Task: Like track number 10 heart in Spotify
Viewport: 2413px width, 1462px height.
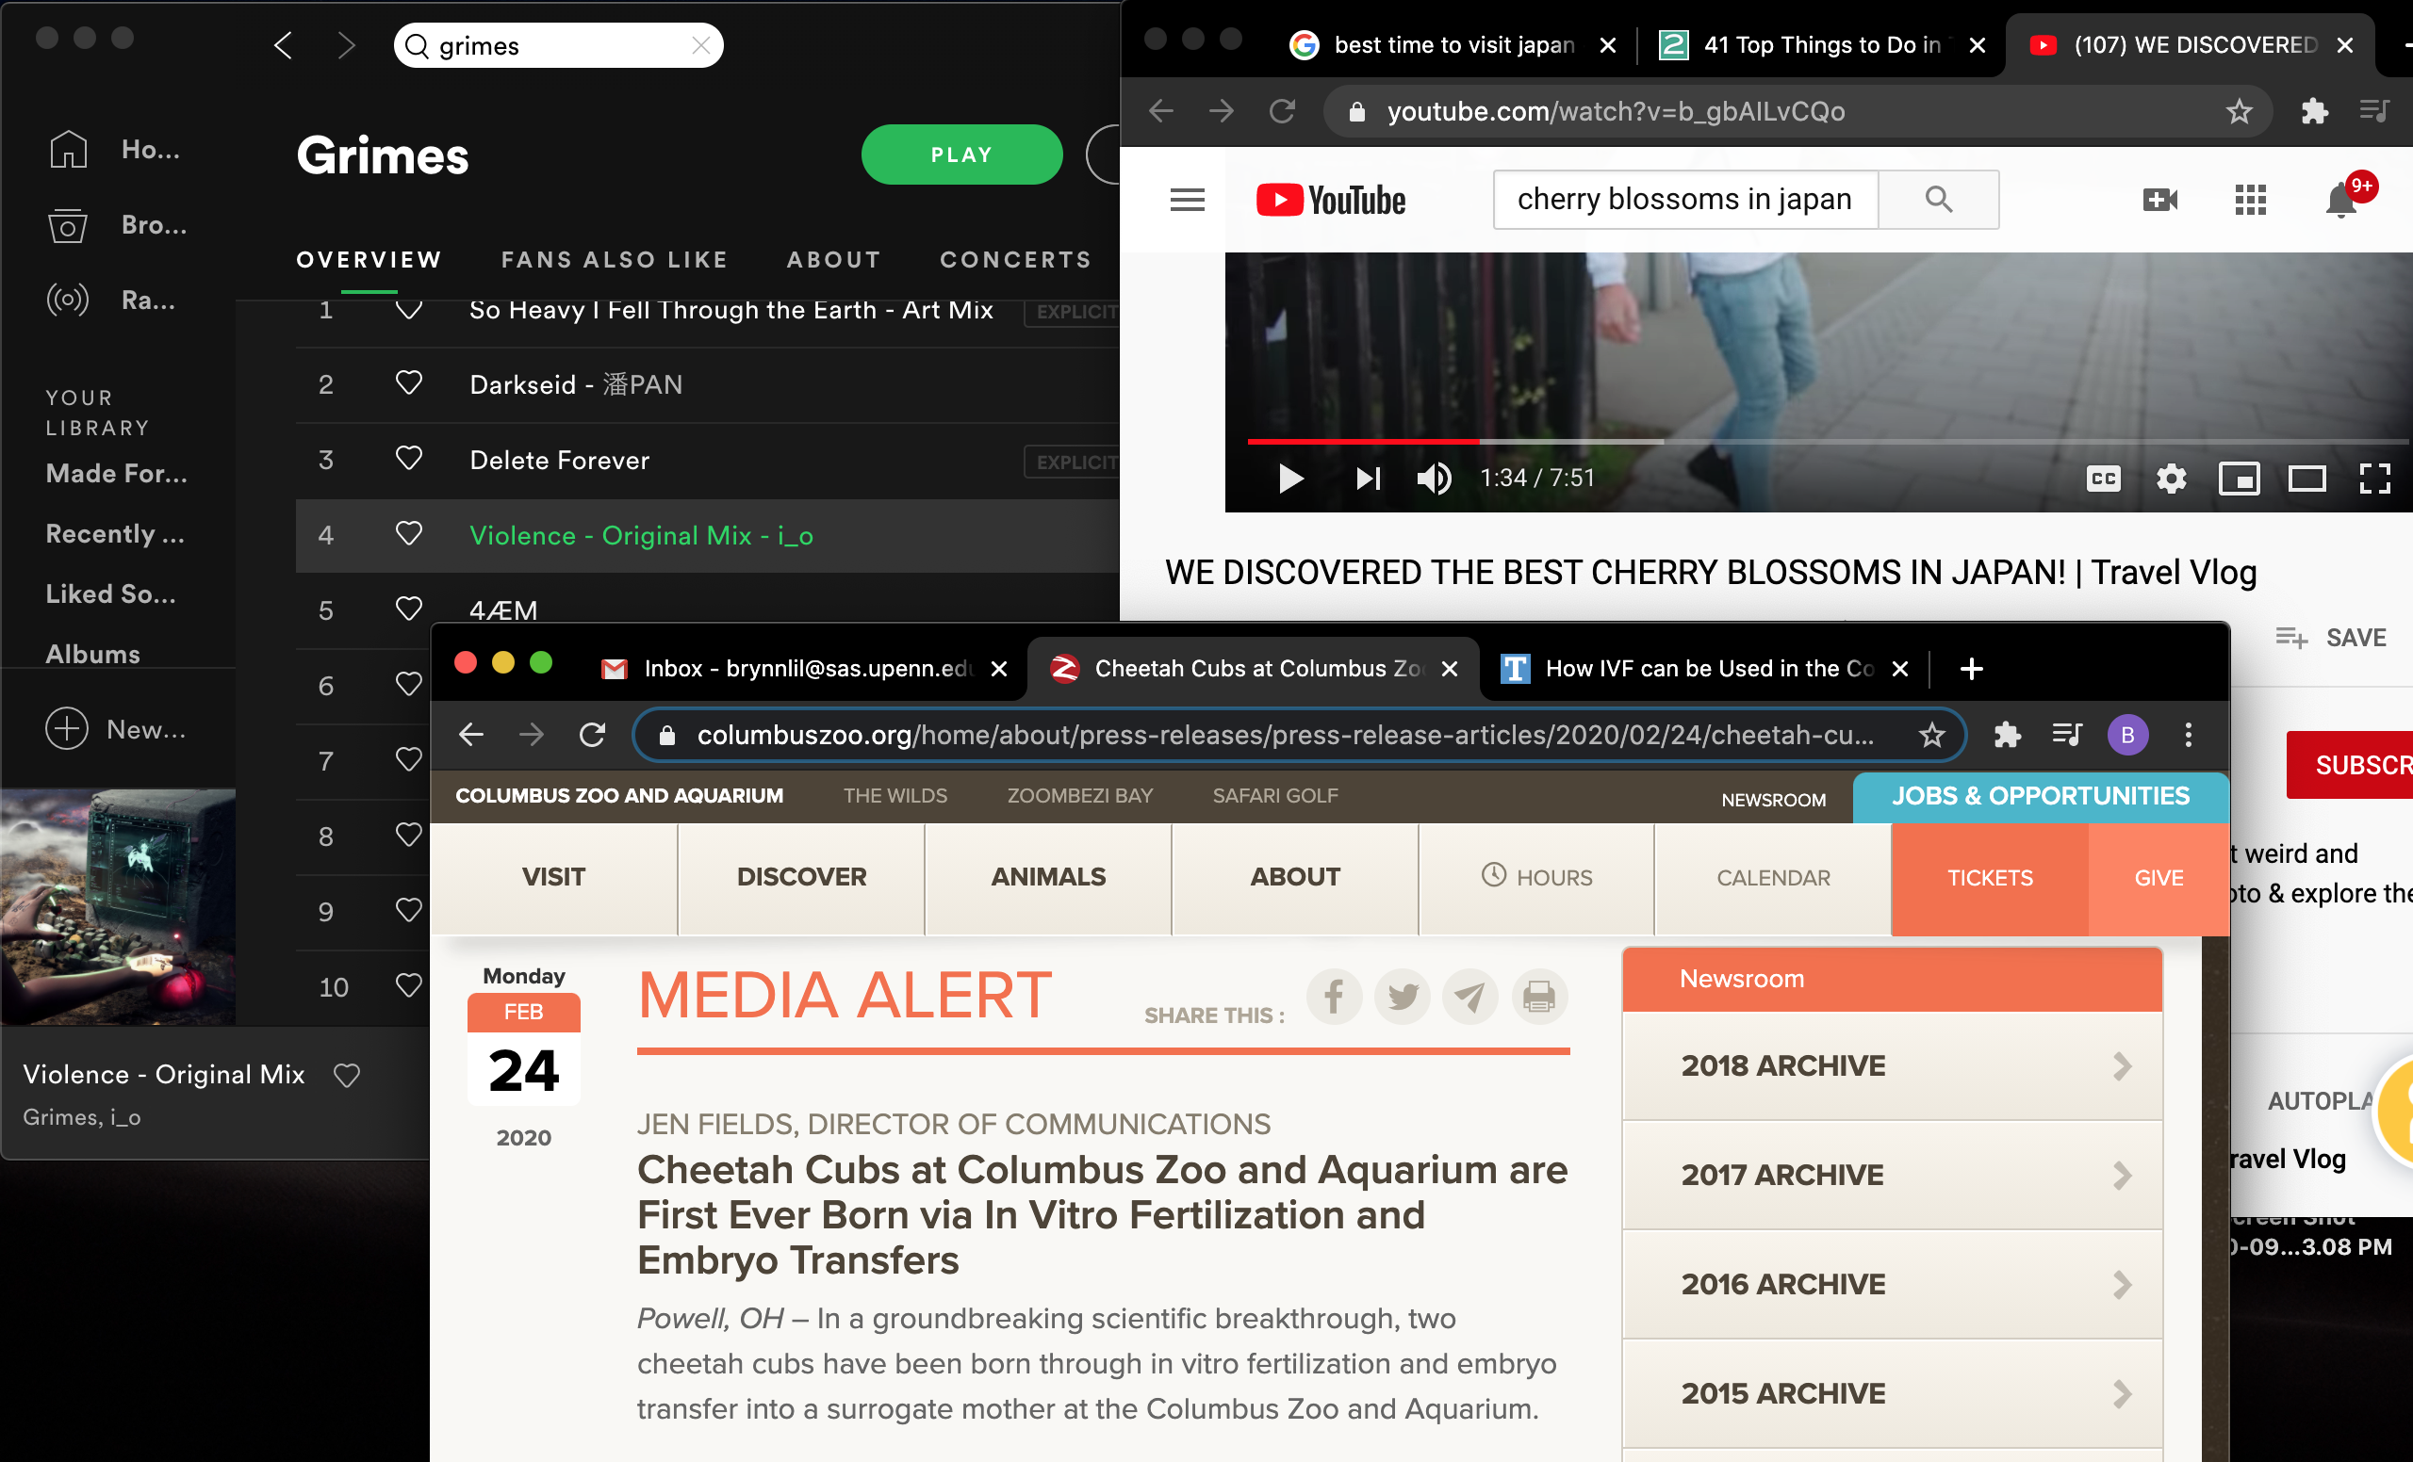Action: 408,986
